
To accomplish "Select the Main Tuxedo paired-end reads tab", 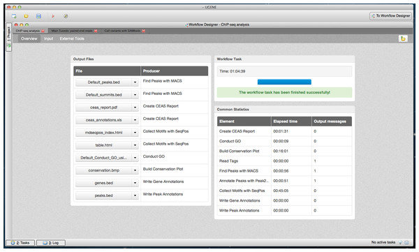I will point(72,31).
